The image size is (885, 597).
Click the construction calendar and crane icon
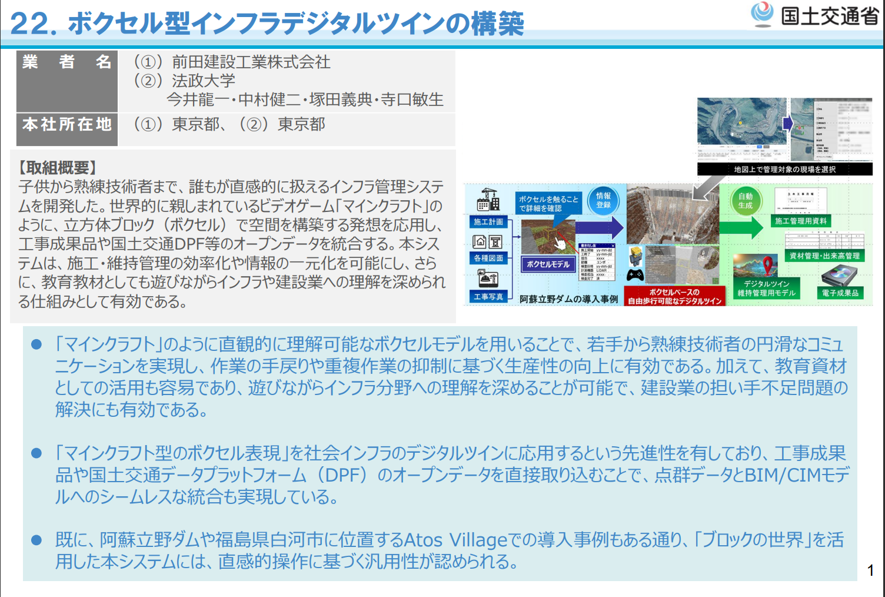click(488, 201)
